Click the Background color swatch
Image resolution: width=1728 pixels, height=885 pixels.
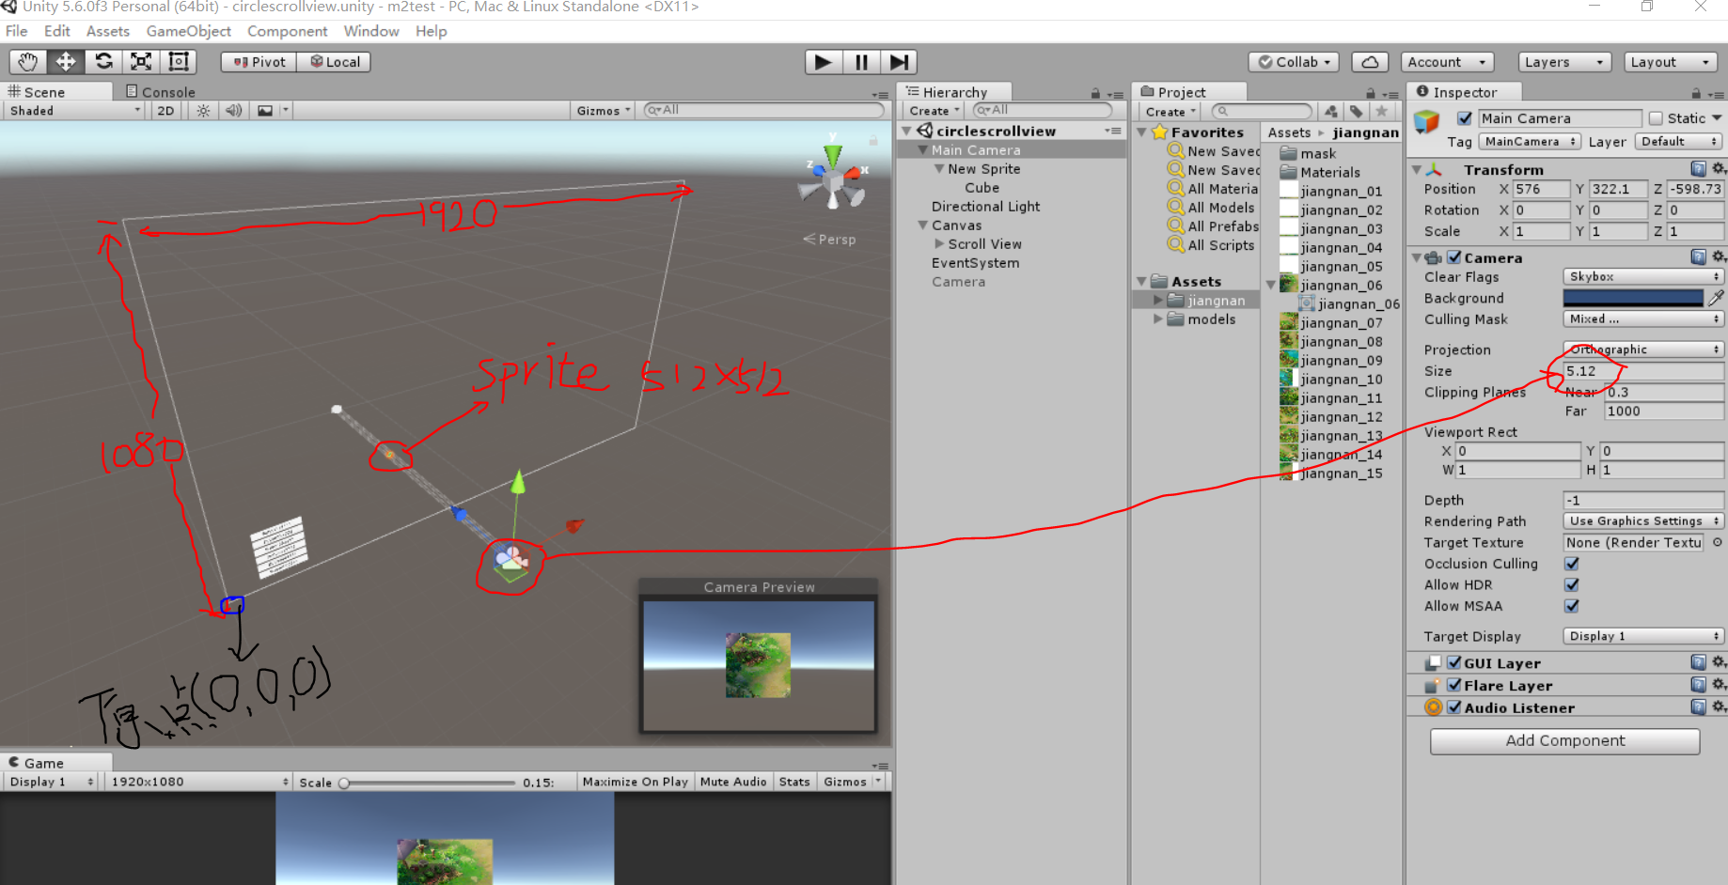point(1633,298)
